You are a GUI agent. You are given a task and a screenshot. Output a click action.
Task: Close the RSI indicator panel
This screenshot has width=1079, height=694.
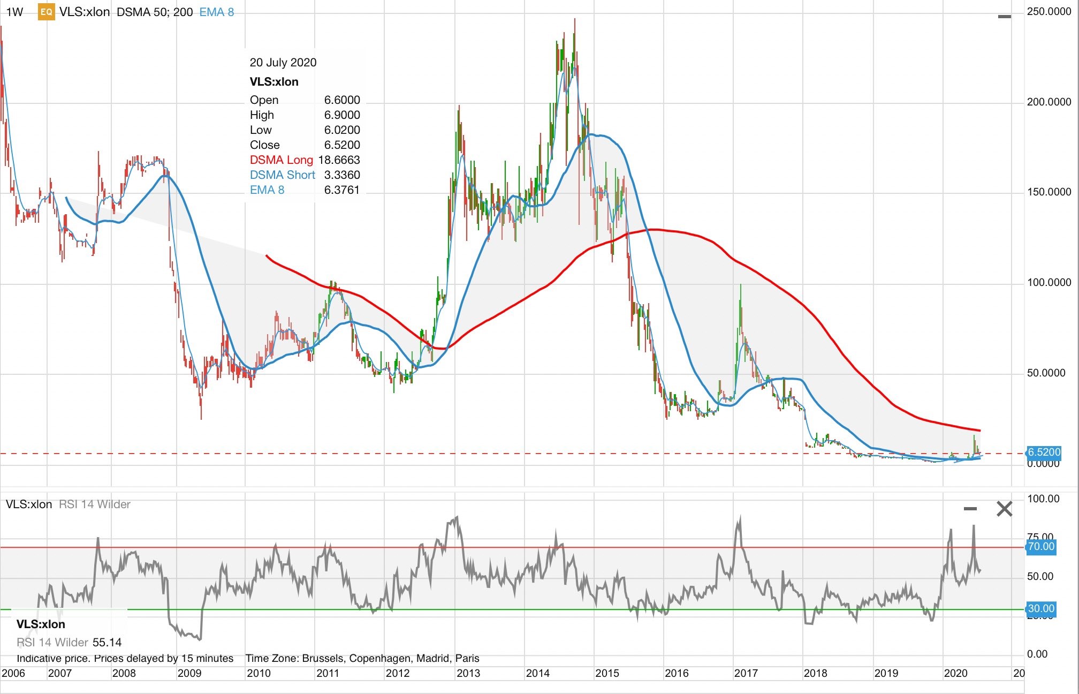[x=1005, y=509]
